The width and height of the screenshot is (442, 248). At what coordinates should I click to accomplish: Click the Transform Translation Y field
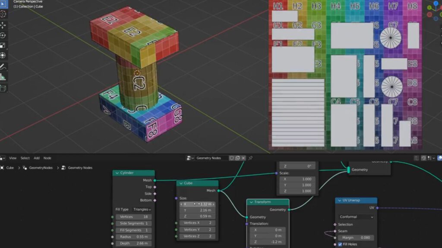[x=268, y=236]
